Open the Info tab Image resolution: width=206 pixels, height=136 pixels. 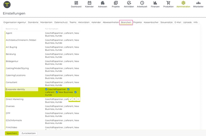(195, 22)
